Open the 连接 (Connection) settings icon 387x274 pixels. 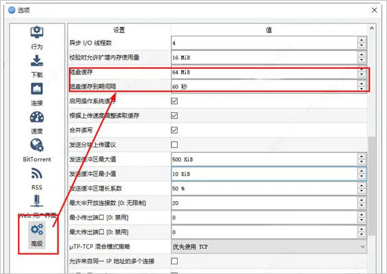coord(36,89)
